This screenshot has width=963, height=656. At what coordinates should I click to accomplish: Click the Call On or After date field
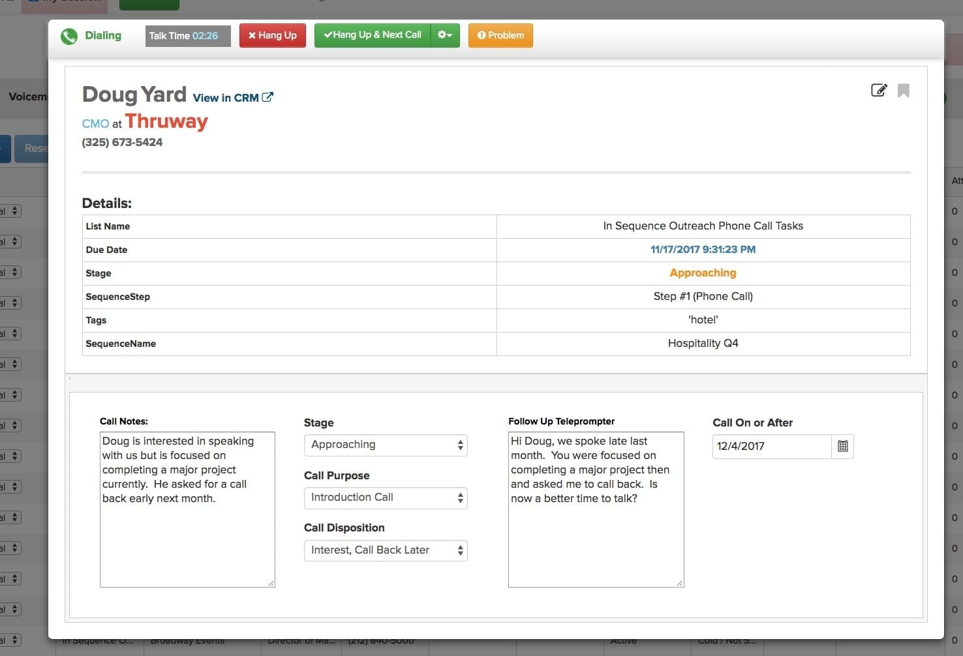pos(771,447)
